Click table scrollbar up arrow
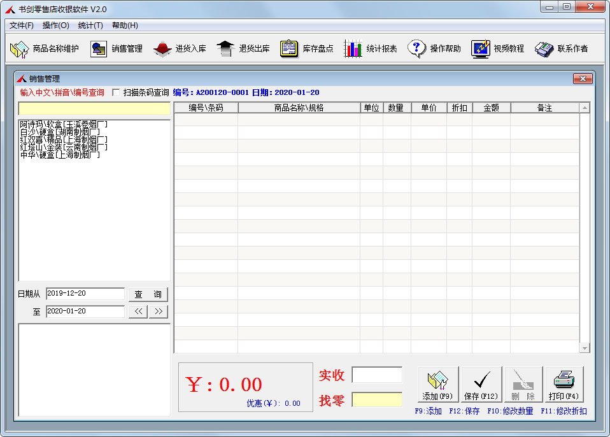 (585, 108)
